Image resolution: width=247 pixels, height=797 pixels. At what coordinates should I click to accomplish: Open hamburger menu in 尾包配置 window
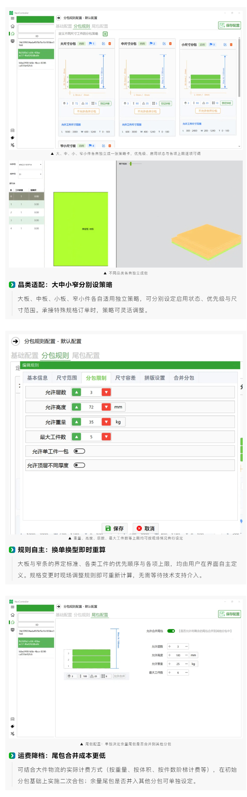click(x=12, y=607)
